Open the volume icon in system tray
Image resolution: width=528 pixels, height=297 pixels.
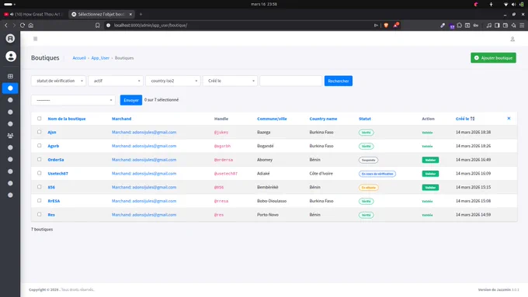coord(513,5)
